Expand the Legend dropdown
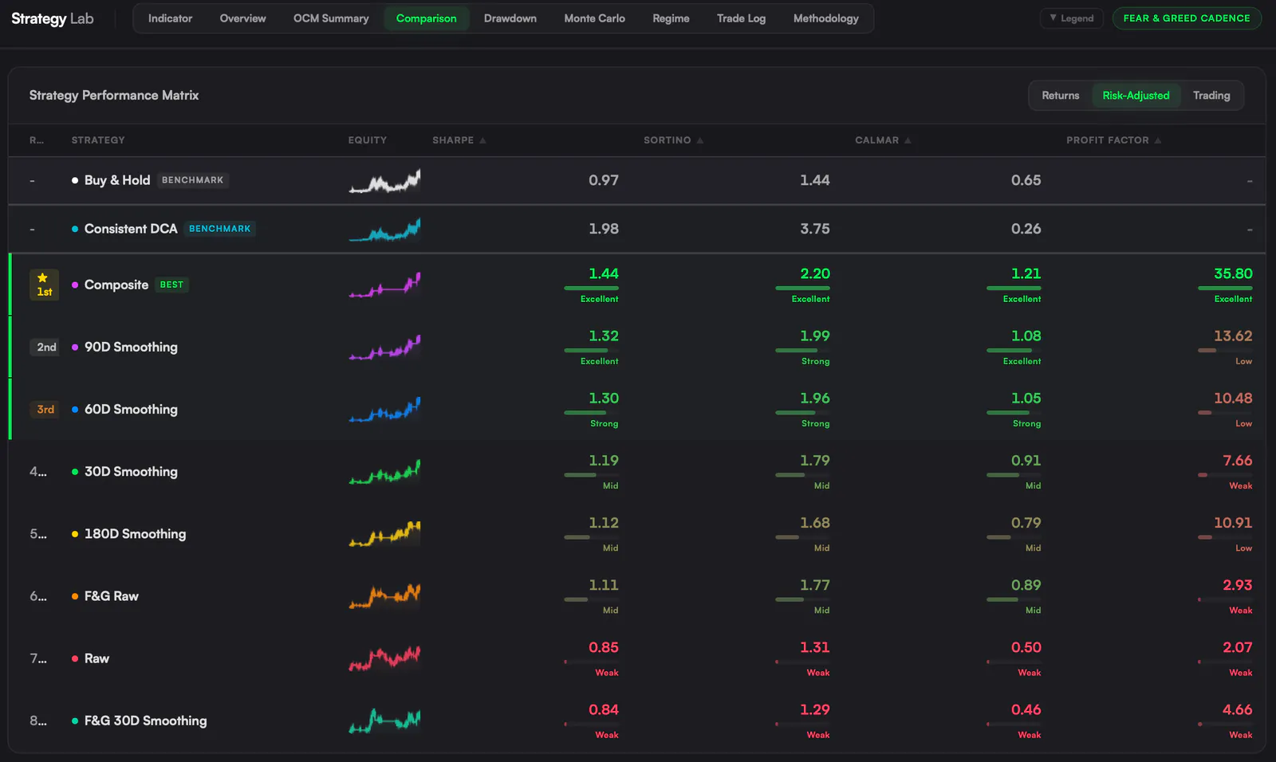The height and width of the screenshot is (762, 1276). [x=1072, y=18]
